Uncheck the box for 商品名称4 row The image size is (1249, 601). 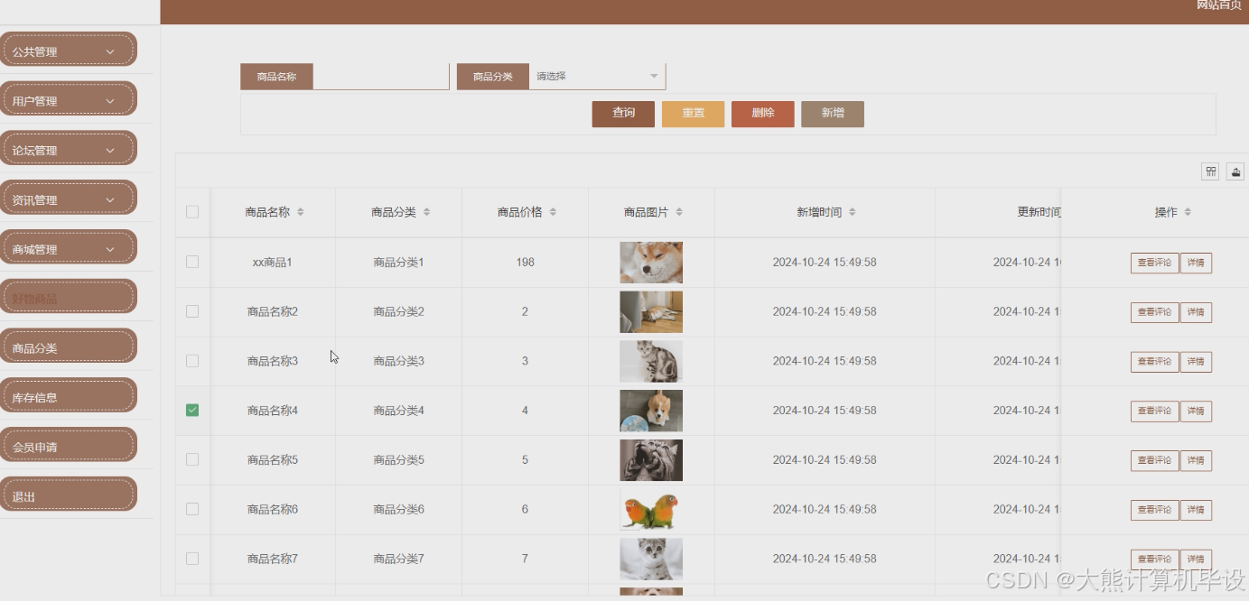(x=192, y=411)
